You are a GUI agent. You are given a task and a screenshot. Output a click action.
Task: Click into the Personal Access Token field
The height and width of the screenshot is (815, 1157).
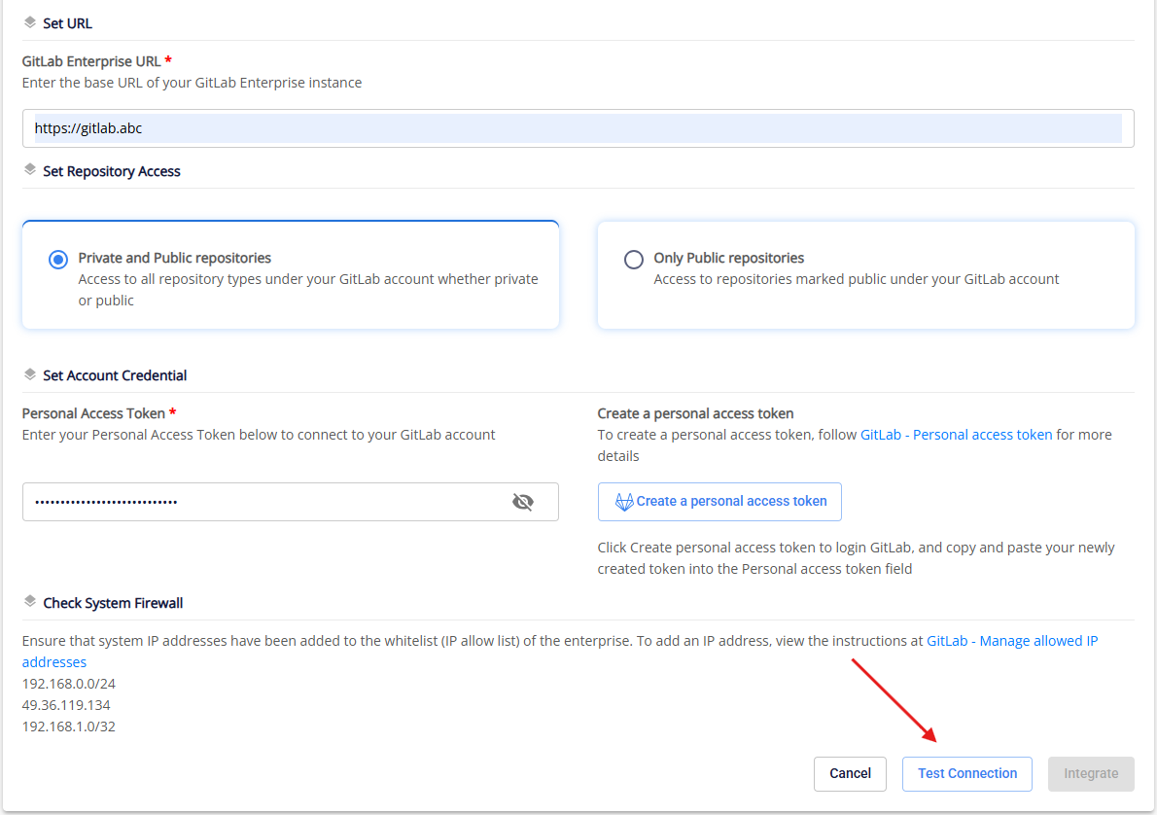tap(263, 502)
